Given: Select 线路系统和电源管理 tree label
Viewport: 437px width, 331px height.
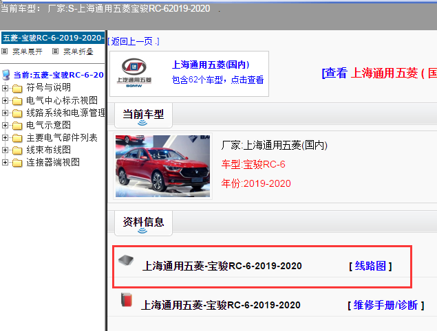Looking at the screenshot, I should coord(66,113).
